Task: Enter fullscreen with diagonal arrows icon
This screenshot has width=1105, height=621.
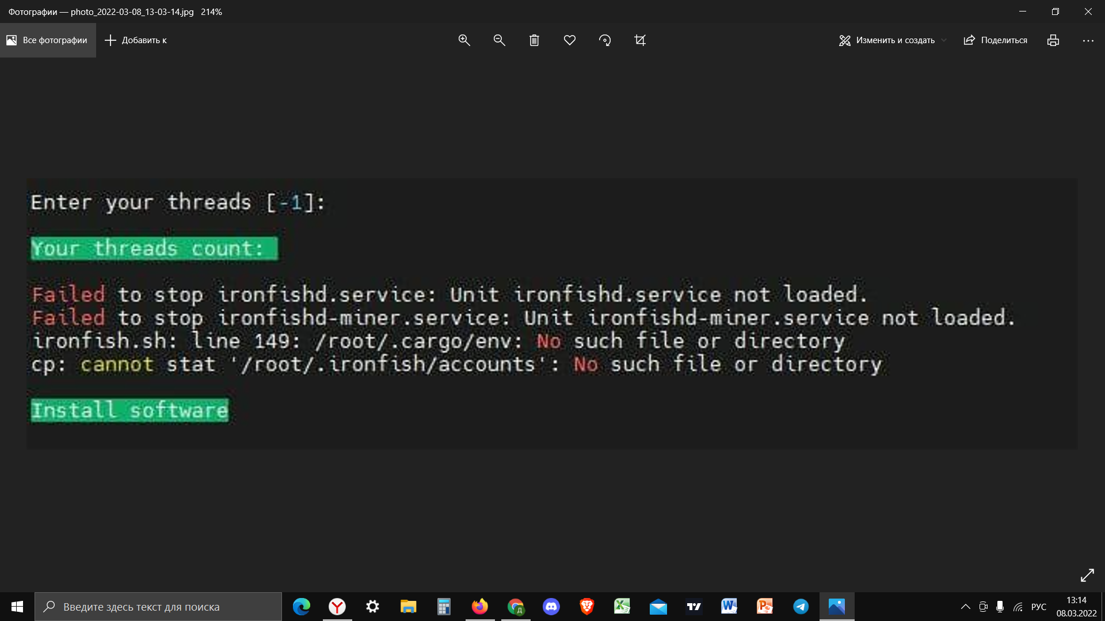Action: (x=1087, y=575)
